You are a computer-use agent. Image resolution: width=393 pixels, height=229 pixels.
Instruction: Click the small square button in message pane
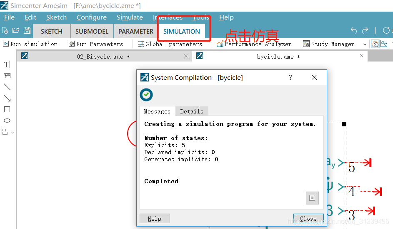pos(312,198)
